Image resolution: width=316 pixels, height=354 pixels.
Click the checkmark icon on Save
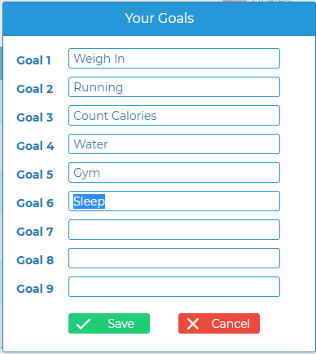[x=83, y=324]
